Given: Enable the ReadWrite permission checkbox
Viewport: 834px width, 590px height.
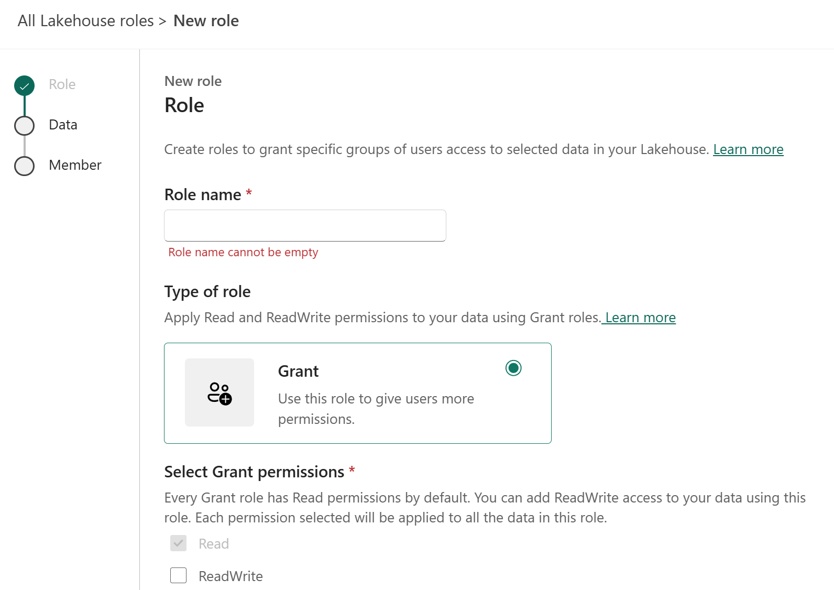Looking at the screenshot, I should [x=179, y=575].
